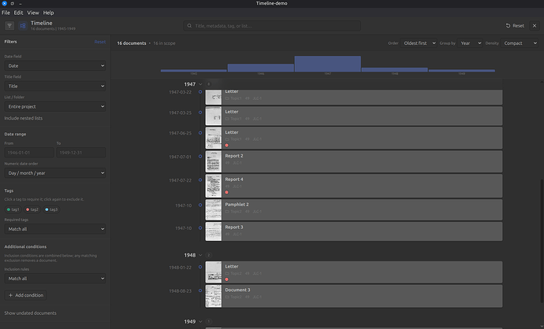Open the Report 4 thumbnail
The width and height of the screenshot is (544, 329).
pyautogui.click(x=214, y=186)
